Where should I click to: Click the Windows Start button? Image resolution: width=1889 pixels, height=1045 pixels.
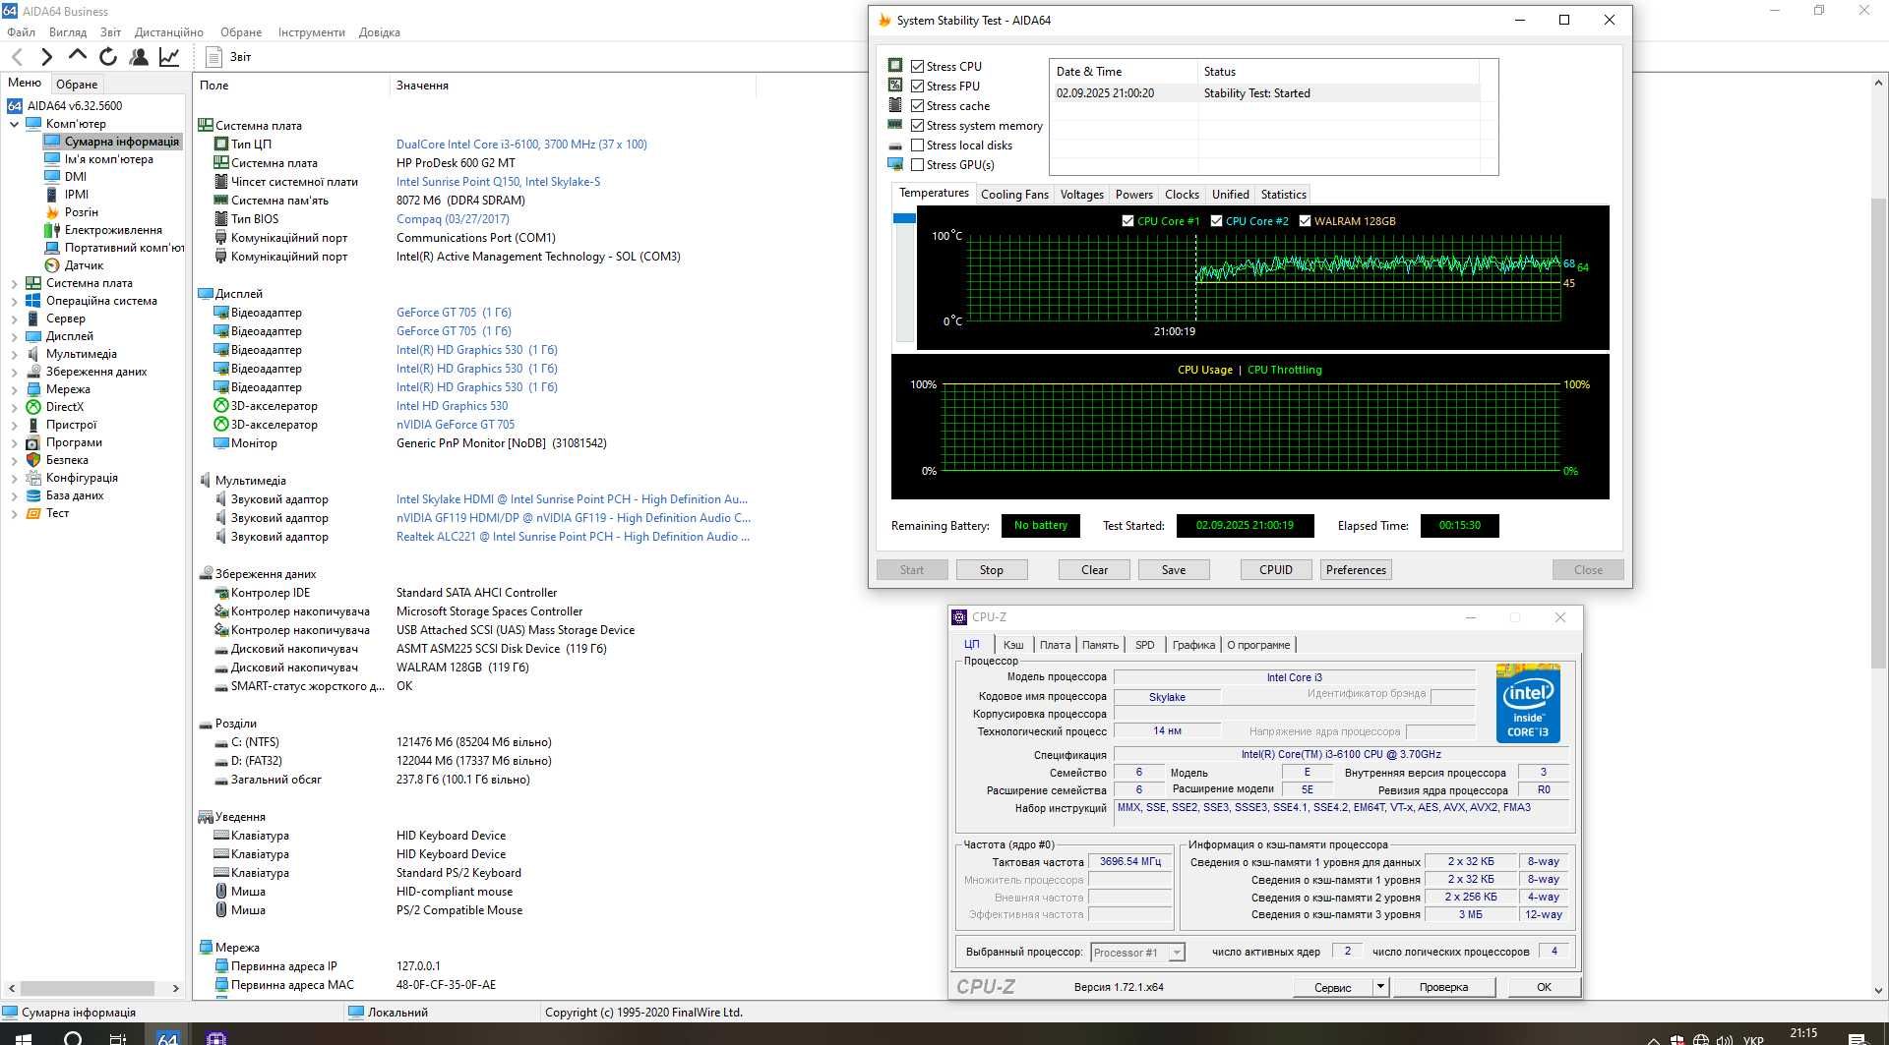coord(24,1038)
